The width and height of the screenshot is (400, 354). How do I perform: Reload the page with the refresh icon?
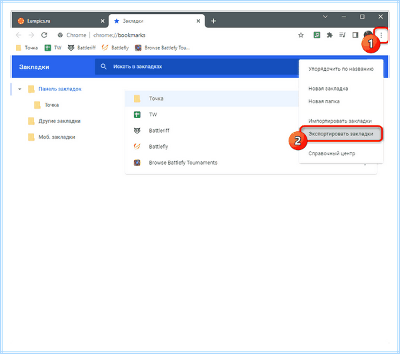[x=44, y=35]
